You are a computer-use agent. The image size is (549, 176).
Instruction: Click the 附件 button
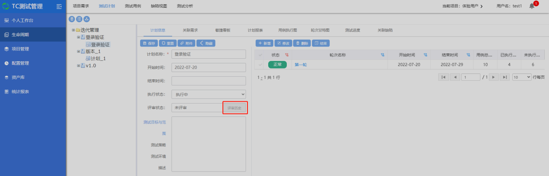coord(186,43)
